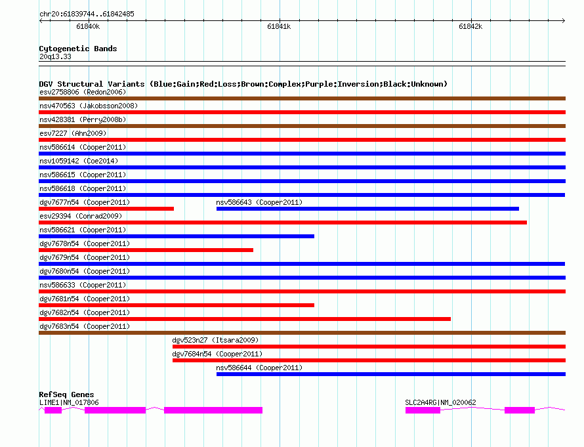Click the esv29394 (Conrad2009) label
Image resolution: width=584 pixels, height=447 pixels.
(81, 216)
